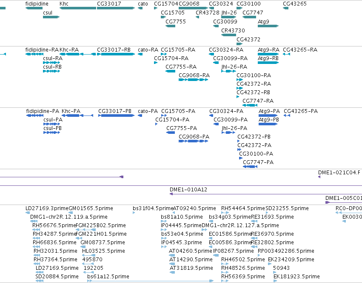The width and height of the screenshot is (362, 283).
Task: Click the RH48526.5prime EST feature
Action: pyautogui.click(x=225, y=272)
